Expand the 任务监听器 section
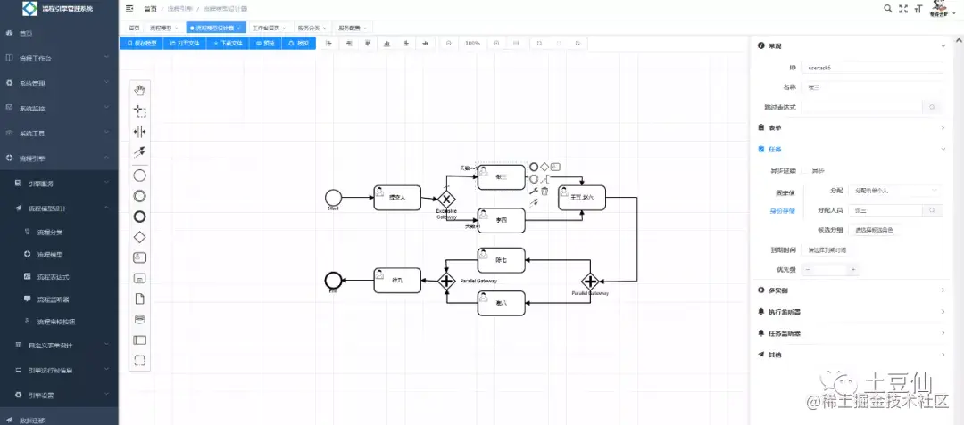 852,333
